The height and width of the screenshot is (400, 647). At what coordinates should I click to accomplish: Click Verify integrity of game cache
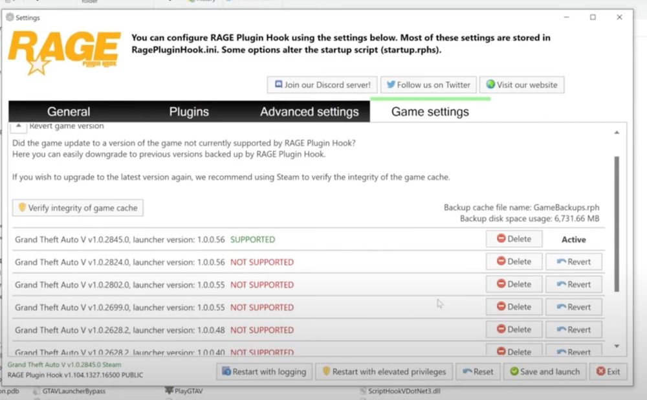point(78,208)
